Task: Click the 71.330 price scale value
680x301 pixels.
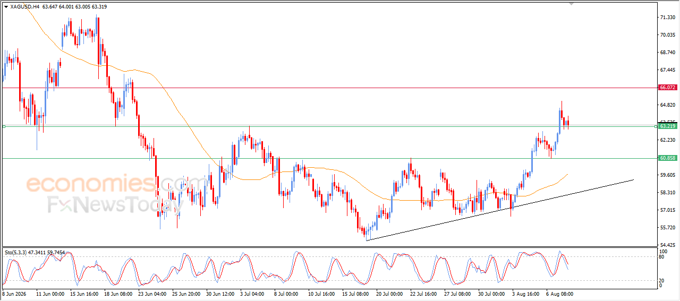Action: (x=667, y=18)
